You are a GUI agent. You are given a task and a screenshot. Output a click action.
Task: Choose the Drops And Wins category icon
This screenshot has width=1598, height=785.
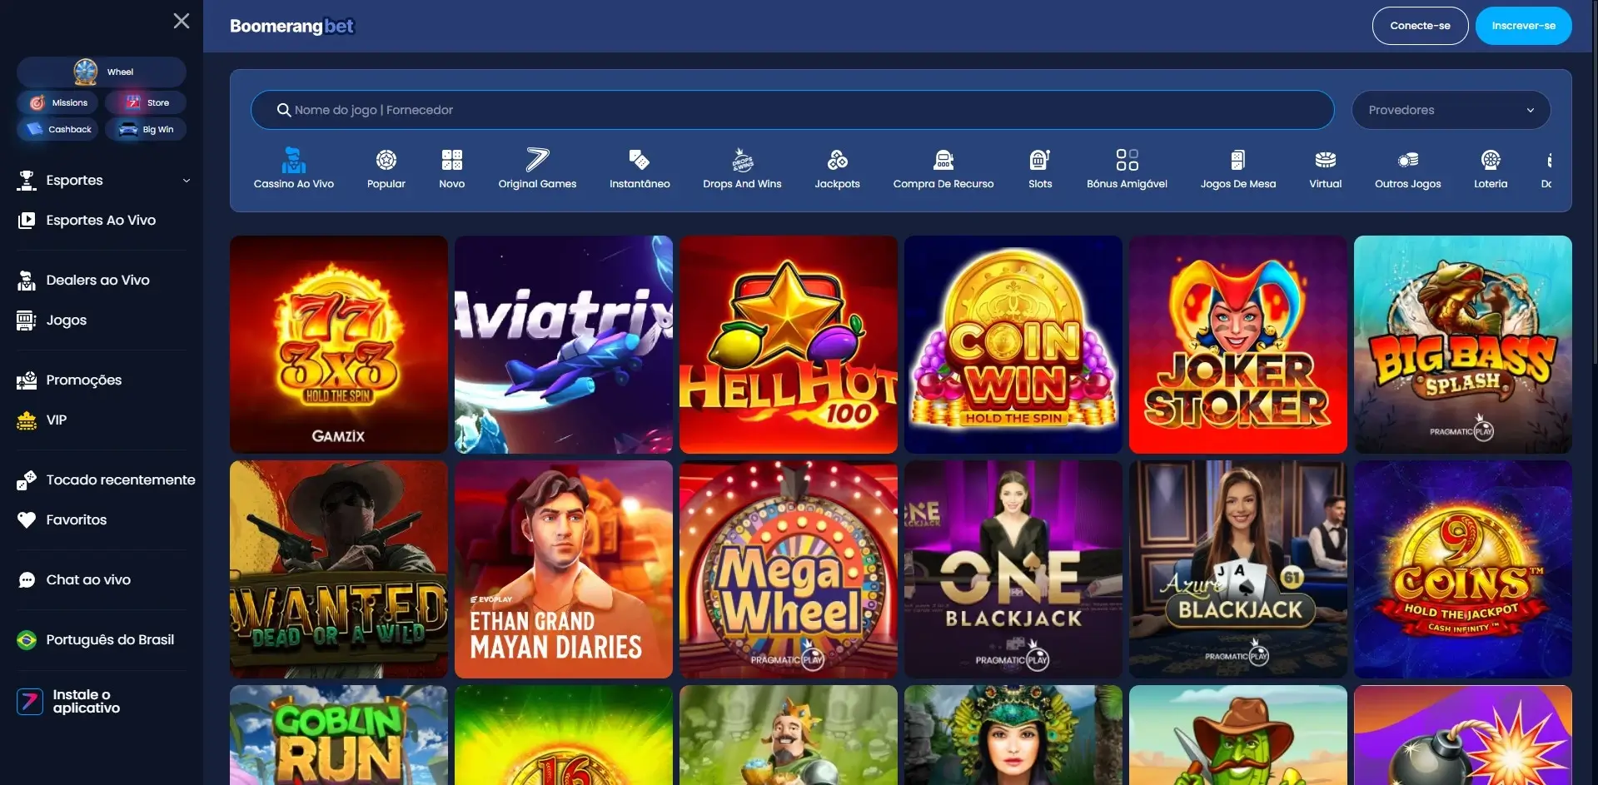pos(742,161)
